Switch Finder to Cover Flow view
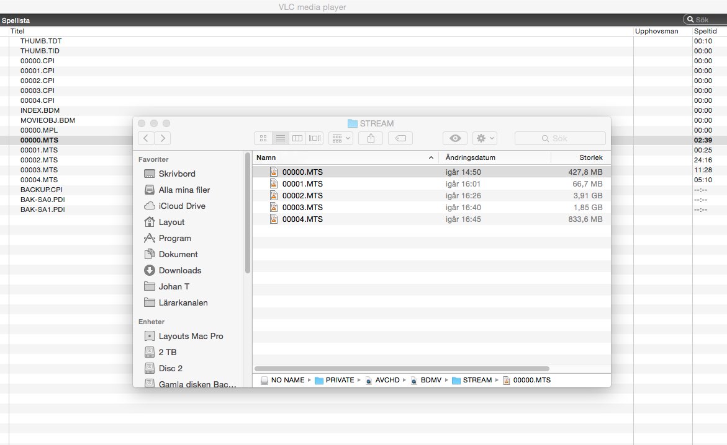727x445 pixels. click(315, 138)
